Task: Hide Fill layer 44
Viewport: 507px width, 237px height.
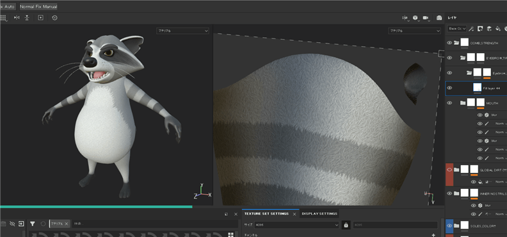Action: (449, 88)
